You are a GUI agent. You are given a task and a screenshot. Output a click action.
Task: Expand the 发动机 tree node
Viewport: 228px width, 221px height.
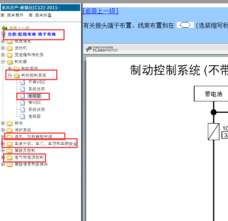pyautogui.click(x=3, y=48)
